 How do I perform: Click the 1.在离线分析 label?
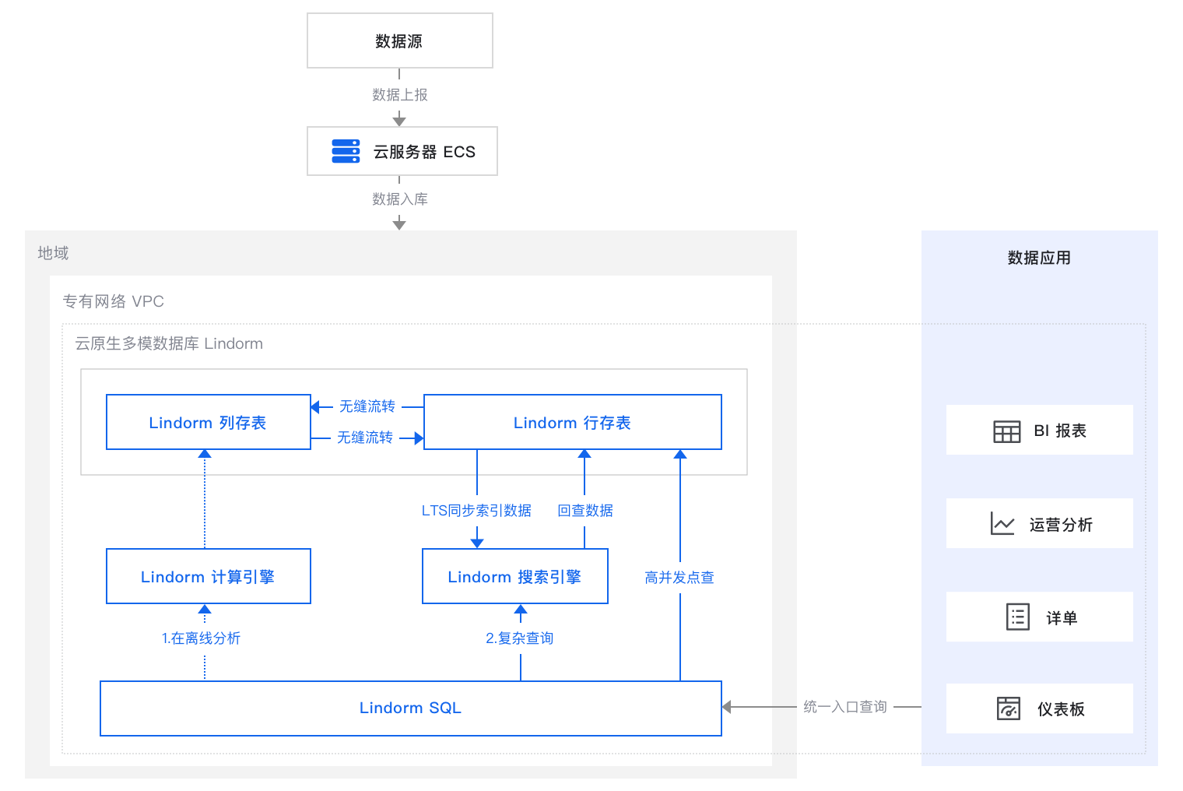point(201,638)
